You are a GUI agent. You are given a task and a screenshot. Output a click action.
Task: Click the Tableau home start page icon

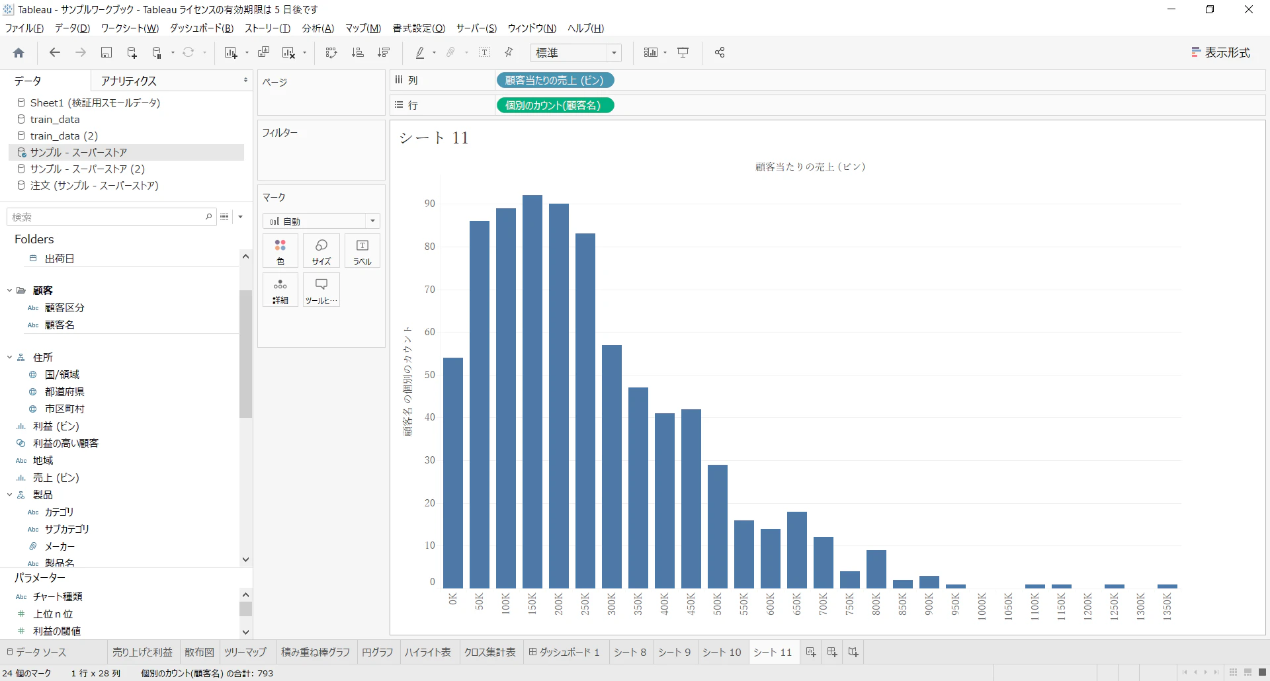[x=19, y=53]
